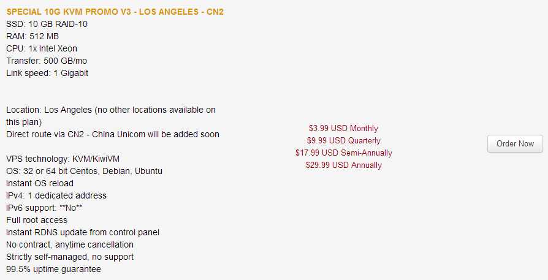Click the Direct route via CN2 line
Image resolution: width=548 pixels, height=280 pixels.
113,134
